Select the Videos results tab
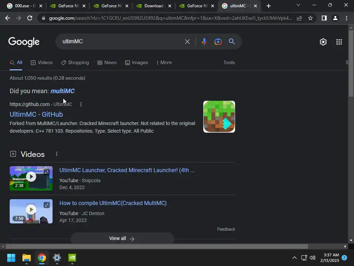354x266 pixels. [42, 63]
